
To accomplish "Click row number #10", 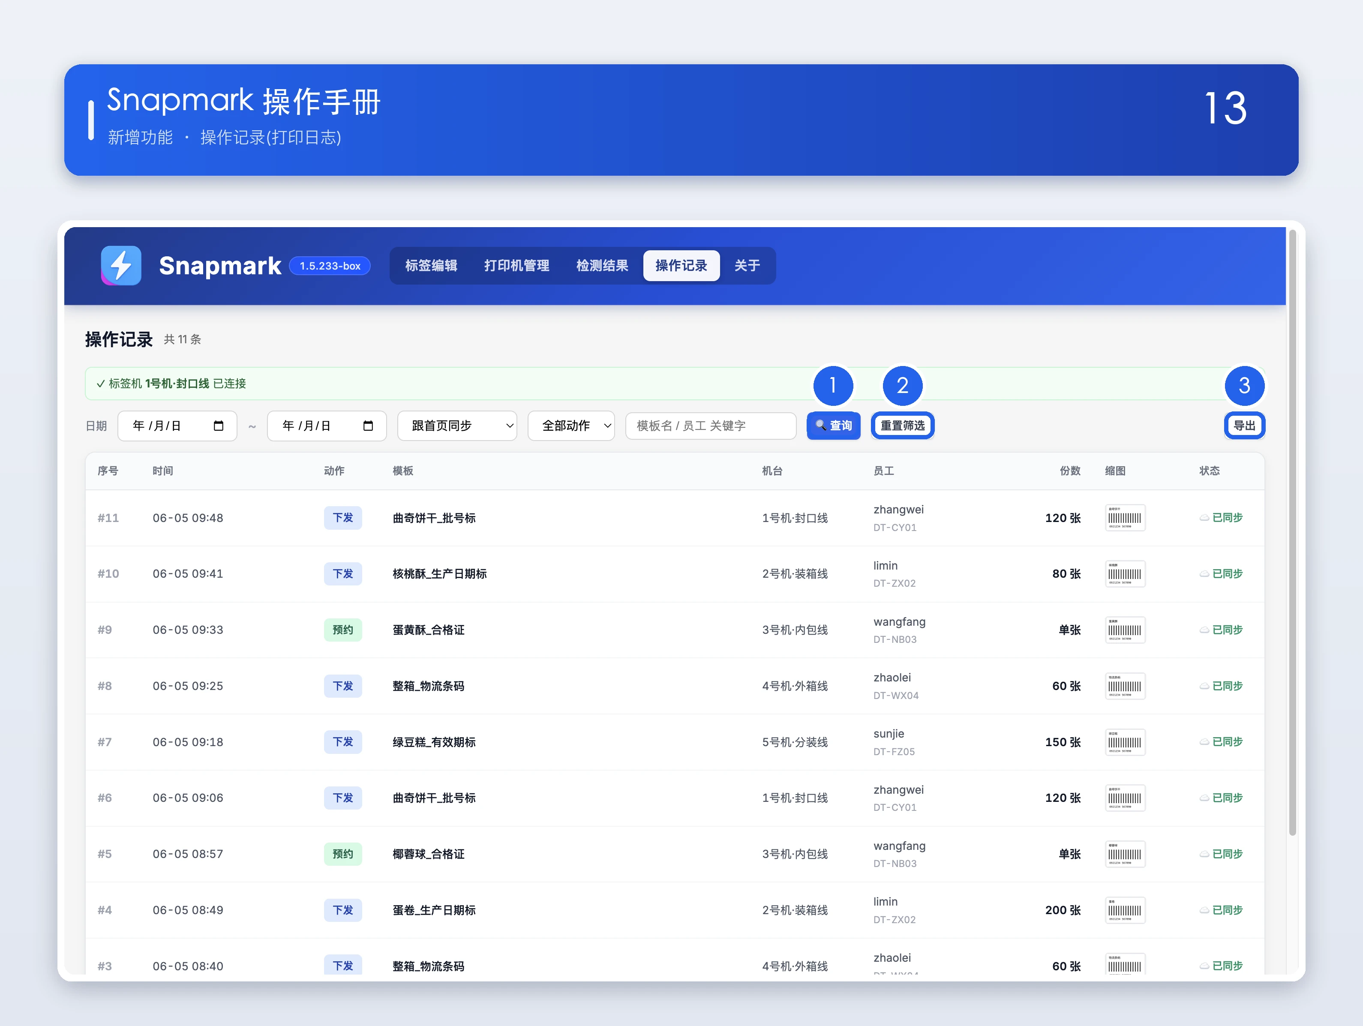I will click(x=108, y=574).
